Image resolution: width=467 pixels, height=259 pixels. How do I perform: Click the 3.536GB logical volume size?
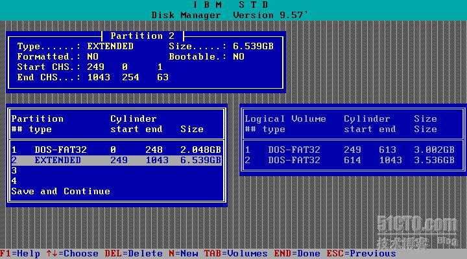click(434, 161)
